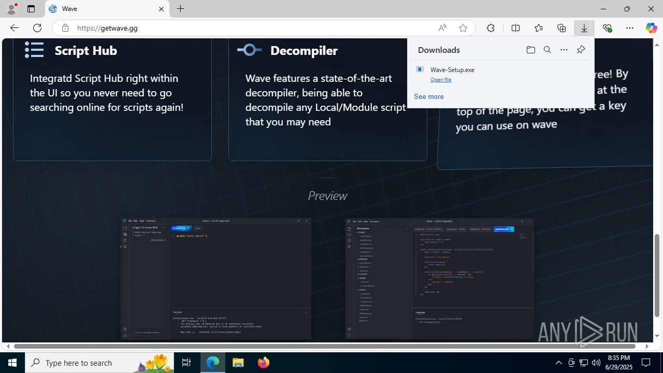The image size is (663, 373).
Task: Click the scroll right arrow
Action: pos(647,346)
